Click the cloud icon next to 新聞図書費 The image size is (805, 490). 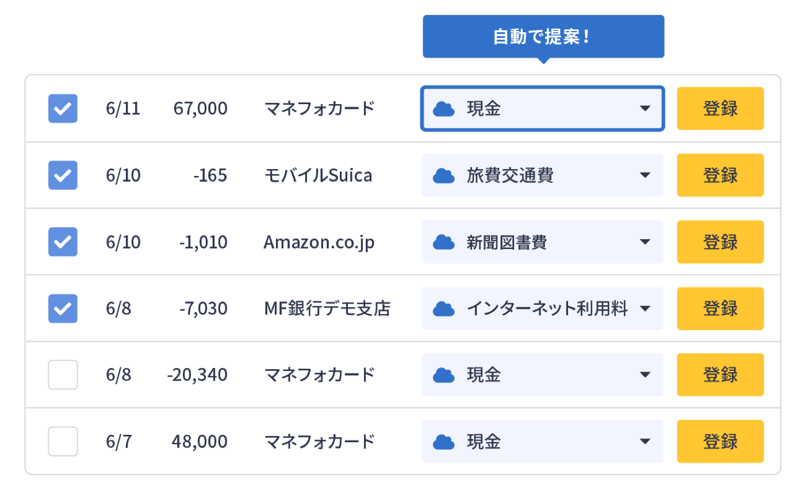[443, 242]
